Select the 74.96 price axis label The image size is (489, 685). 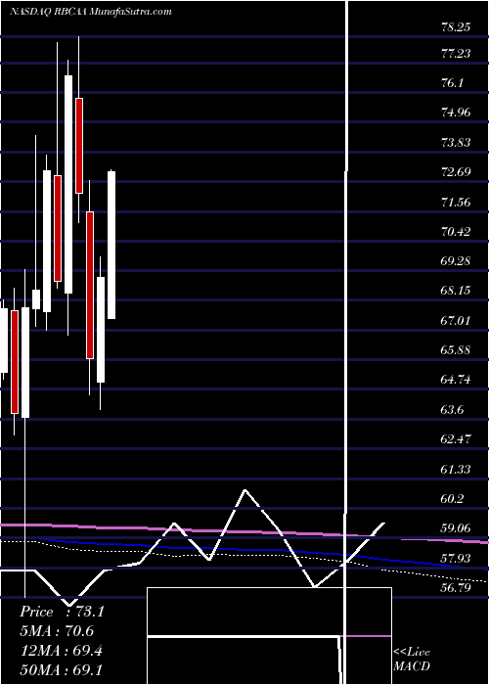pos(456,113)
